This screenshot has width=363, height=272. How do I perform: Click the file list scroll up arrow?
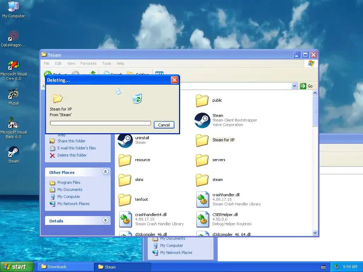315,93
